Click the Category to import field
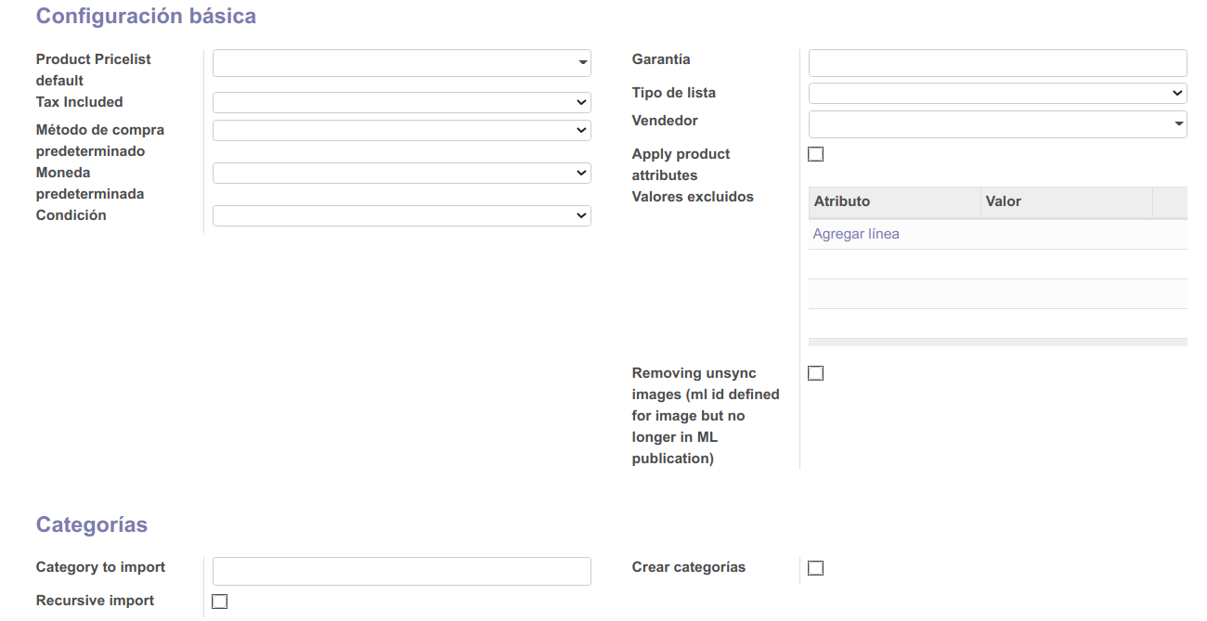The image size is (1207, 621). [401, 571]
